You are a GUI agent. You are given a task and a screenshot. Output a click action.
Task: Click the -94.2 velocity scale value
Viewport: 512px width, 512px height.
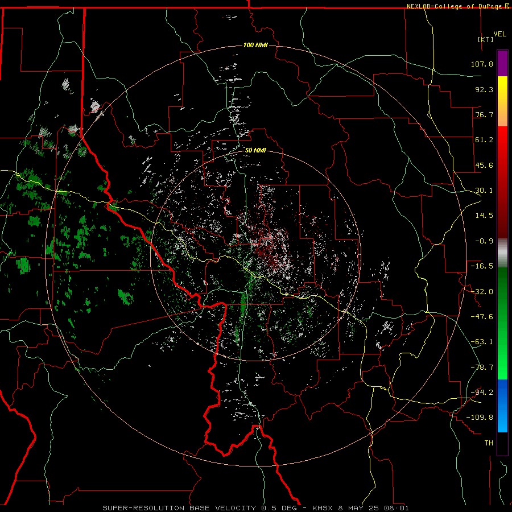482,393
